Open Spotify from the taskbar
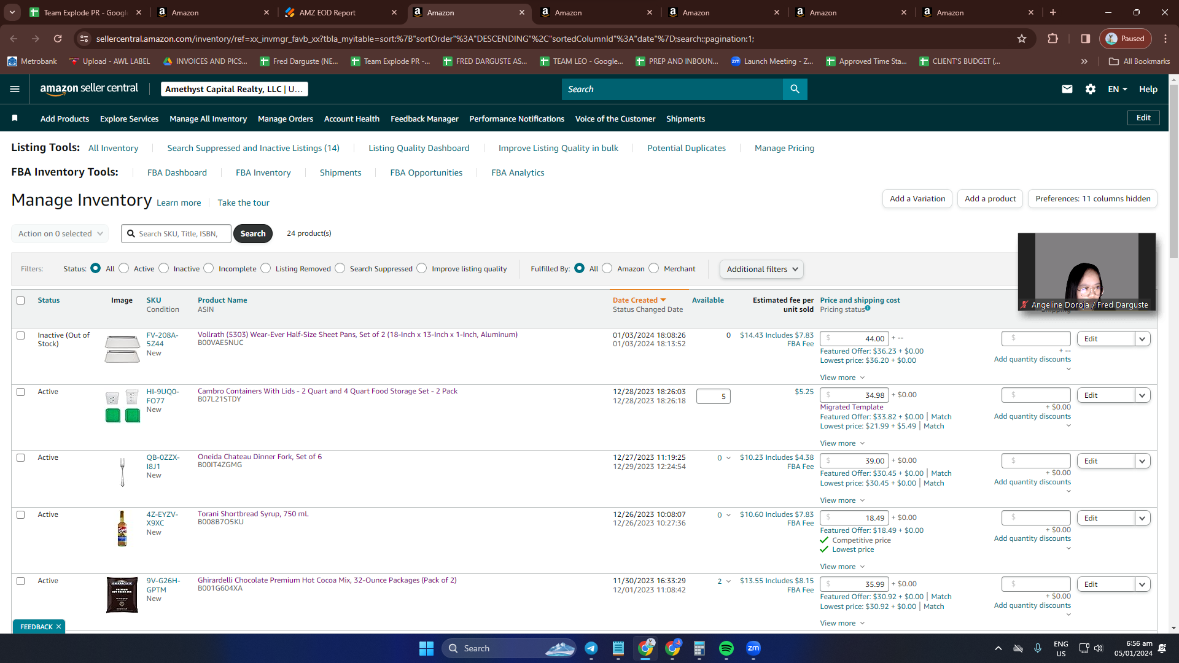The image size is (1179, 663). (x=726, y=648)
